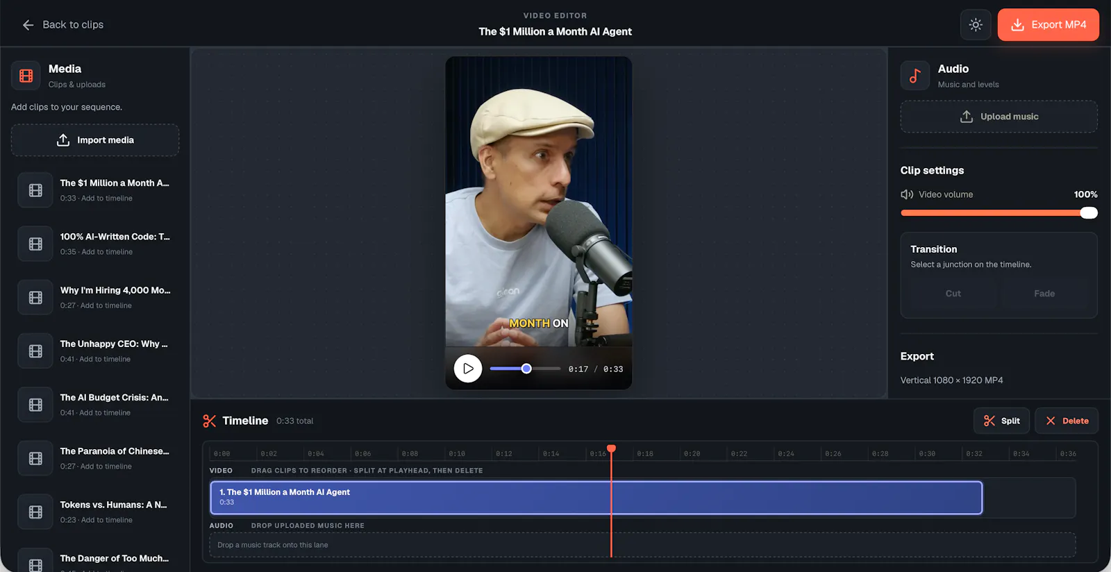The height and width of the screenshot is (572, 1111).
Task: Select the timeline clip The $1 Million a Month AI Agent
Action: [596, 498]
